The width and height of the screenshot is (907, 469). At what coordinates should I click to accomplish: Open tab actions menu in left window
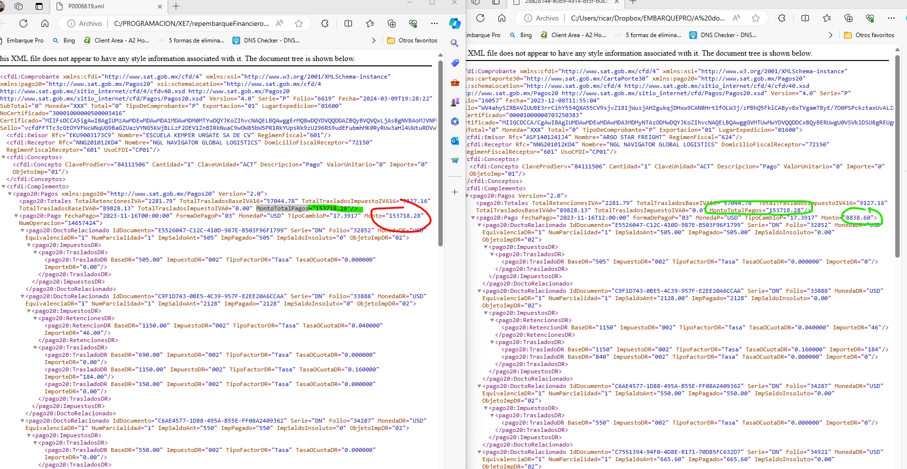coord(19,6)
